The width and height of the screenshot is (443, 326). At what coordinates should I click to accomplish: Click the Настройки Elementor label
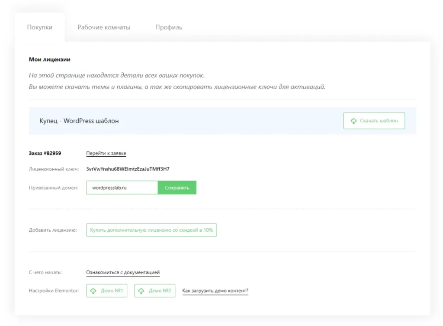tap(54, 290)
